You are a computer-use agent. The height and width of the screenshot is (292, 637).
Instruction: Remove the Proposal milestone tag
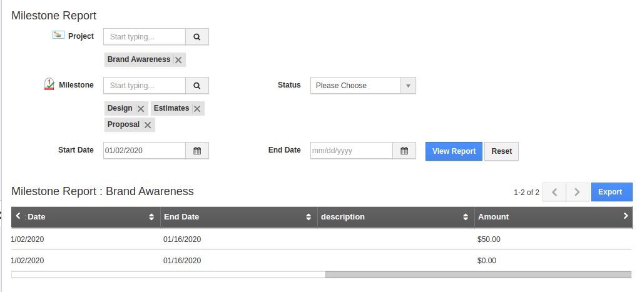[148, 125]
